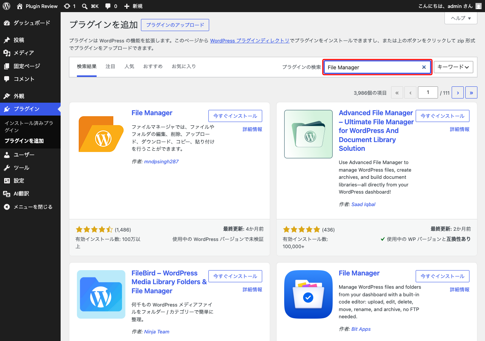Open the WordPress logo menu
485x341 pixels.
pos(6,6)
